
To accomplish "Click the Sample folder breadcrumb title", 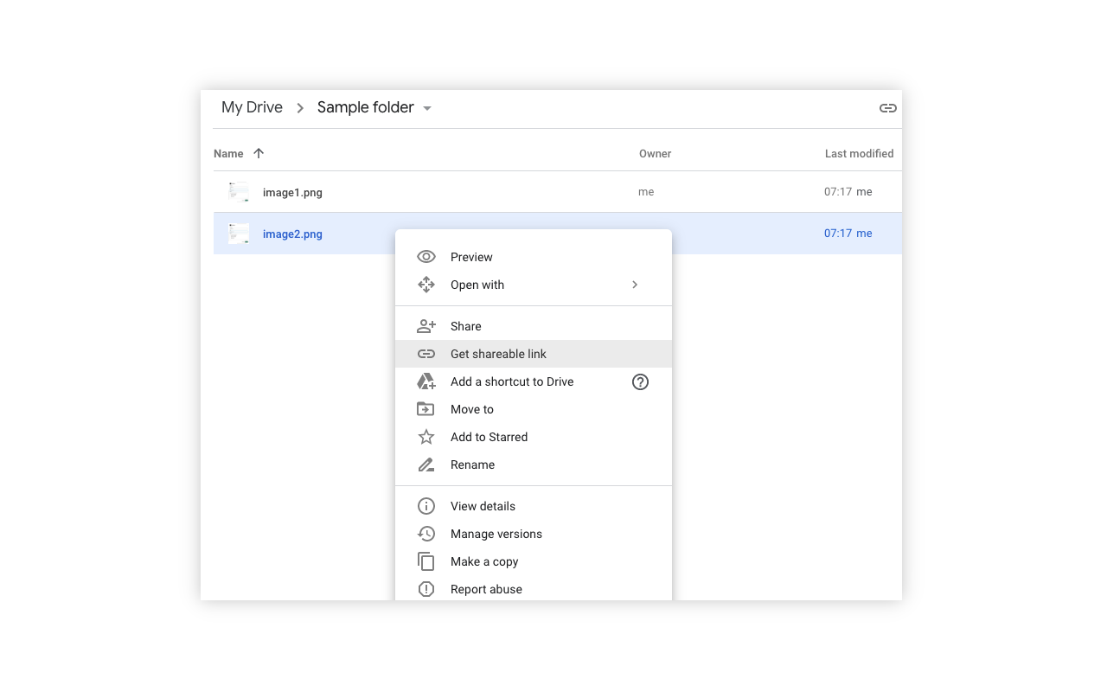I will 365,107.
